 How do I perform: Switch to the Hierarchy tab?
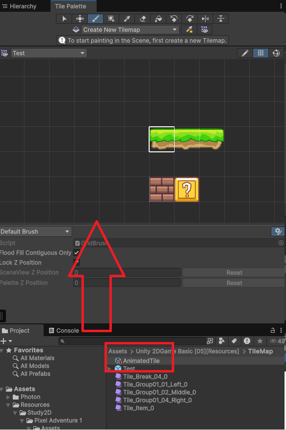(x=20, y=6)
